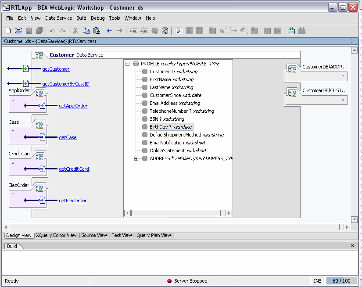Expand the CustomerDB/CUST... source chevron

coord(343,100)
